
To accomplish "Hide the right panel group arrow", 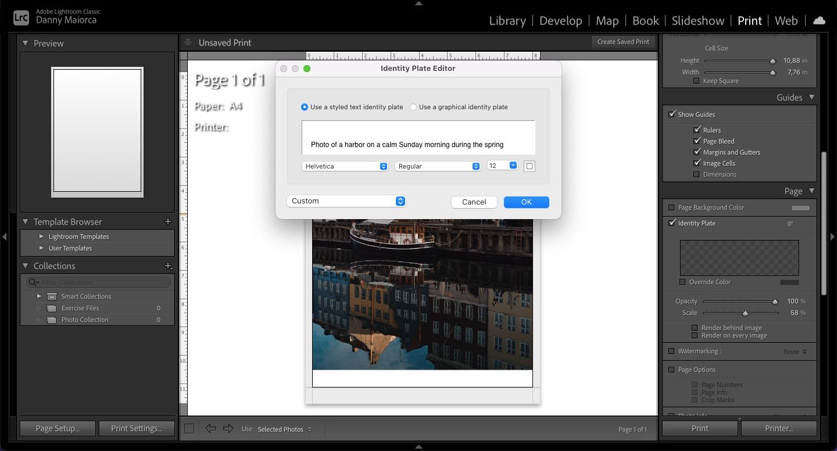I will pos(832,237).
